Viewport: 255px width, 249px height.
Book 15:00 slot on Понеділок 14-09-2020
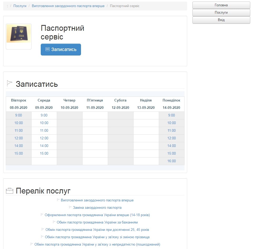(x=172, y=154)
